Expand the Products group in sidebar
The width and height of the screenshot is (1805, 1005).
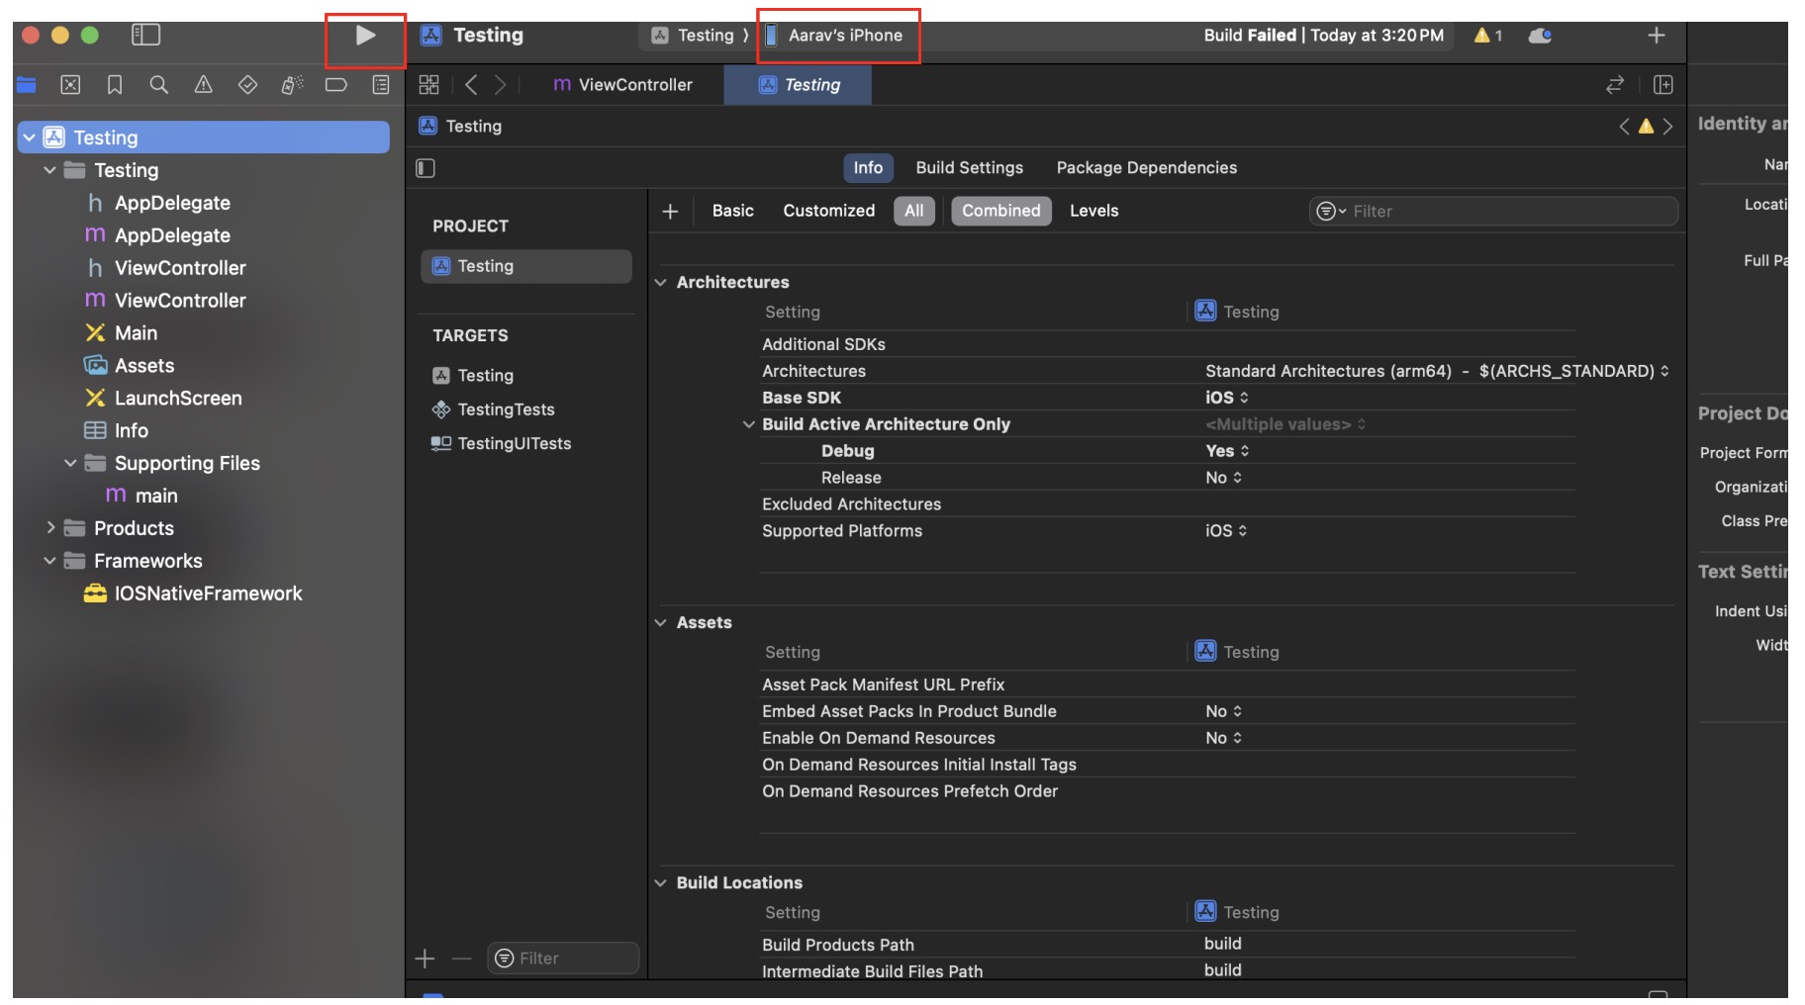(x=52, y=528)
